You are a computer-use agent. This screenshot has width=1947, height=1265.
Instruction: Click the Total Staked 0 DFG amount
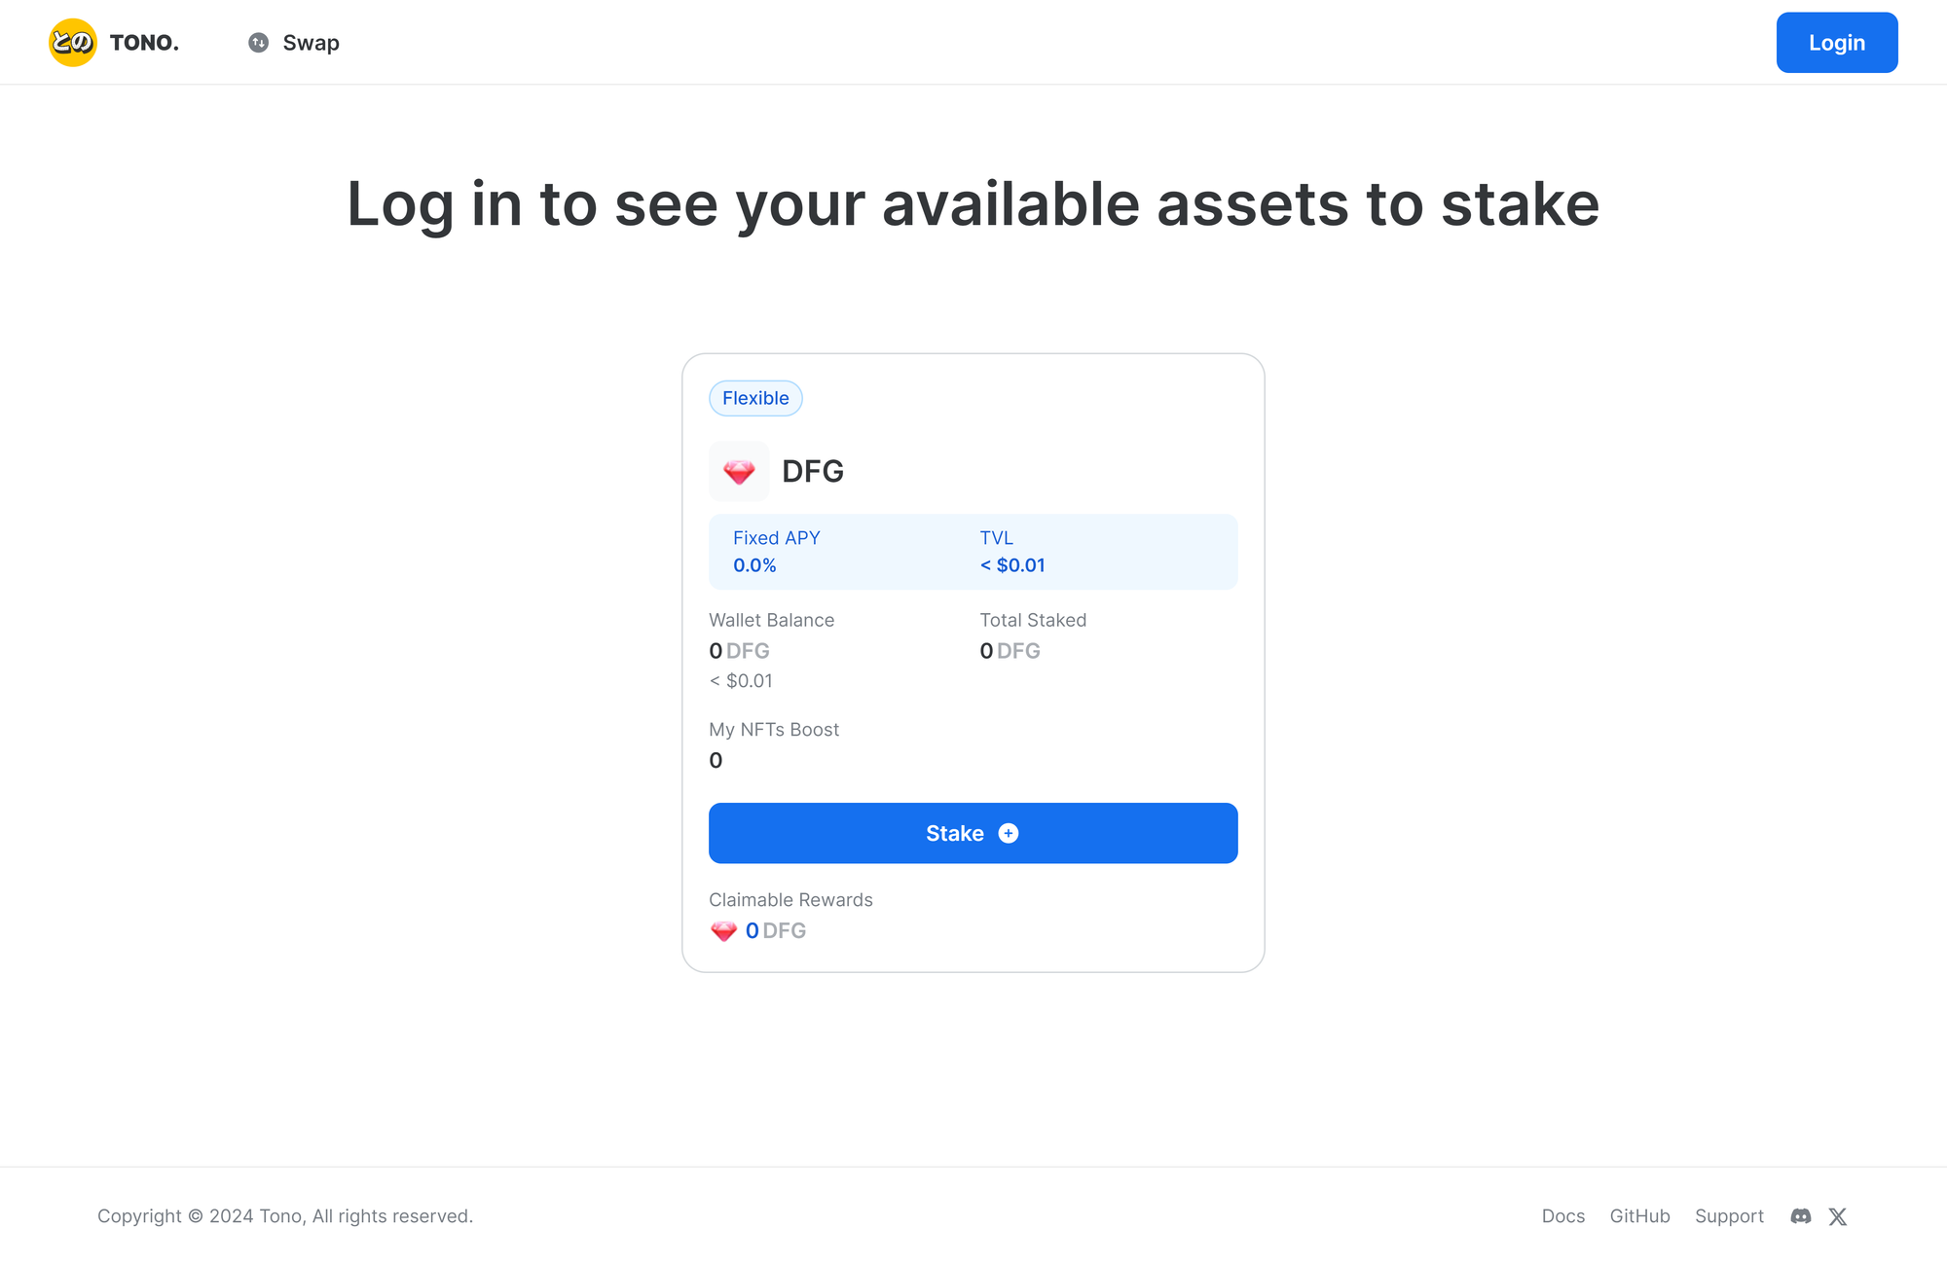click(x=1010, y=651)
